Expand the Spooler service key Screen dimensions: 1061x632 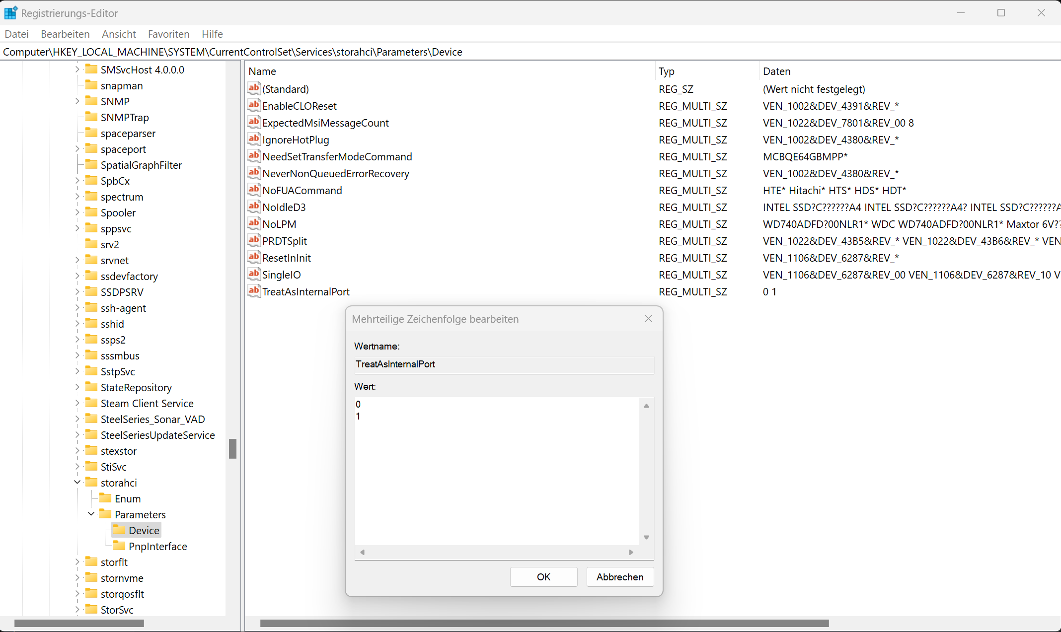77,212
